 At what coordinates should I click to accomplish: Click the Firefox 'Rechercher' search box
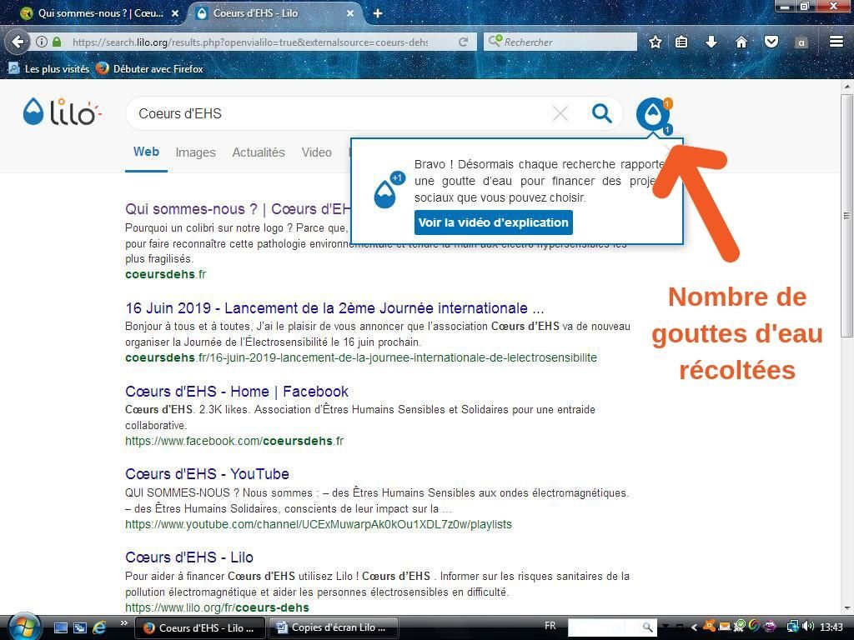[560, 42]
